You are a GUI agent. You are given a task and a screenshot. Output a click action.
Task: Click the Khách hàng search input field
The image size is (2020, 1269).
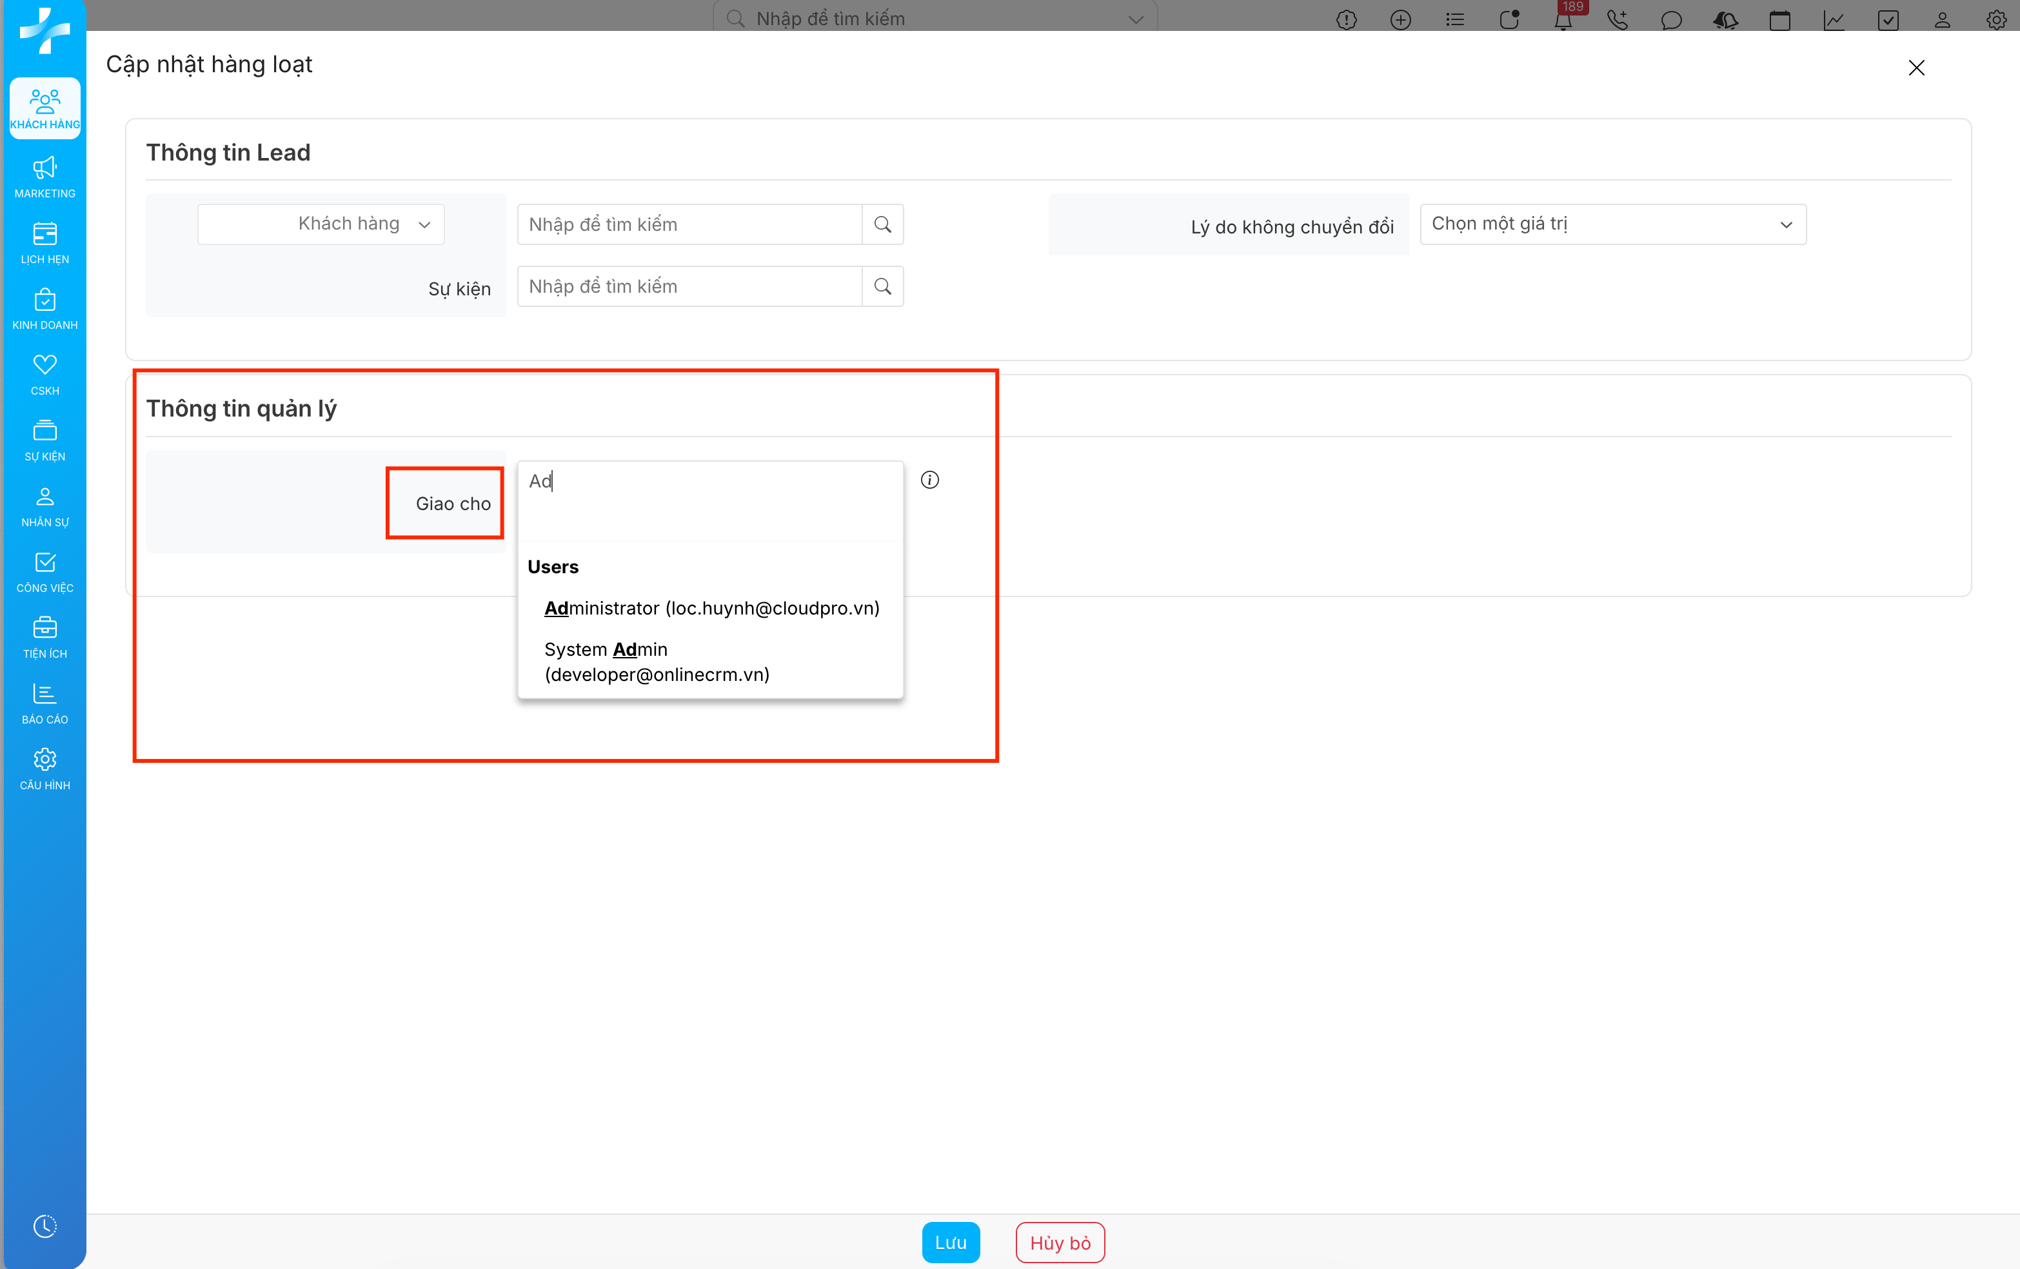click(x=689, y=225)
